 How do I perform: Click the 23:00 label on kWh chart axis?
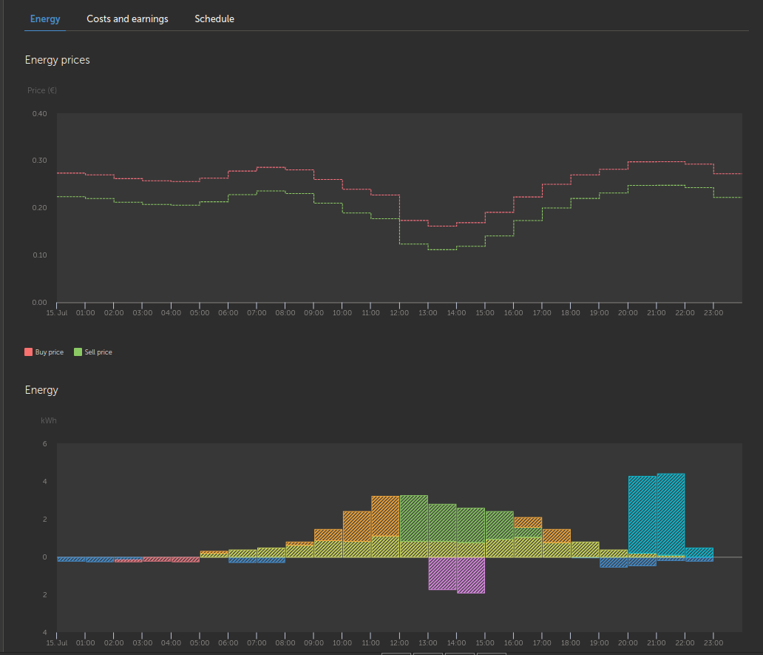[713, 643]
